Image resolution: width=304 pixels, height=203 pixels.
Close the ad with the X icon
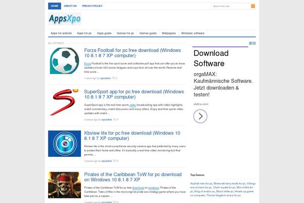[x=254, y=43]
